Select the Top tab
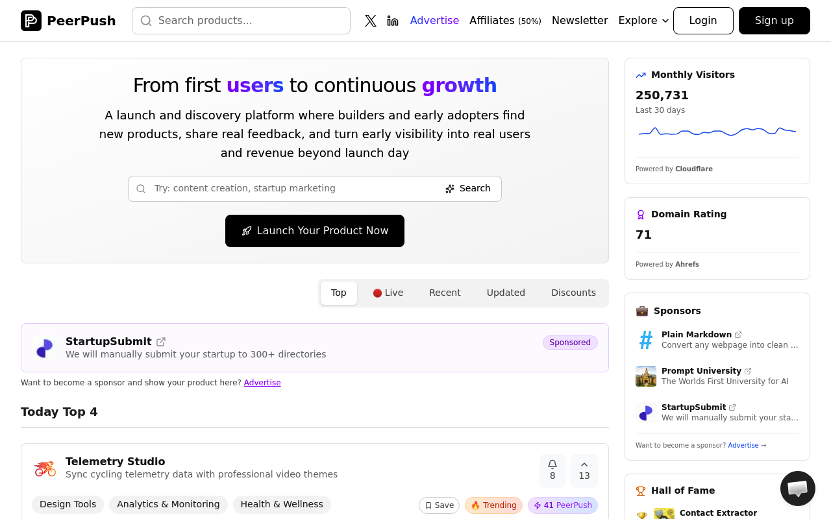The image size is (831, 519). coord(339,293)
